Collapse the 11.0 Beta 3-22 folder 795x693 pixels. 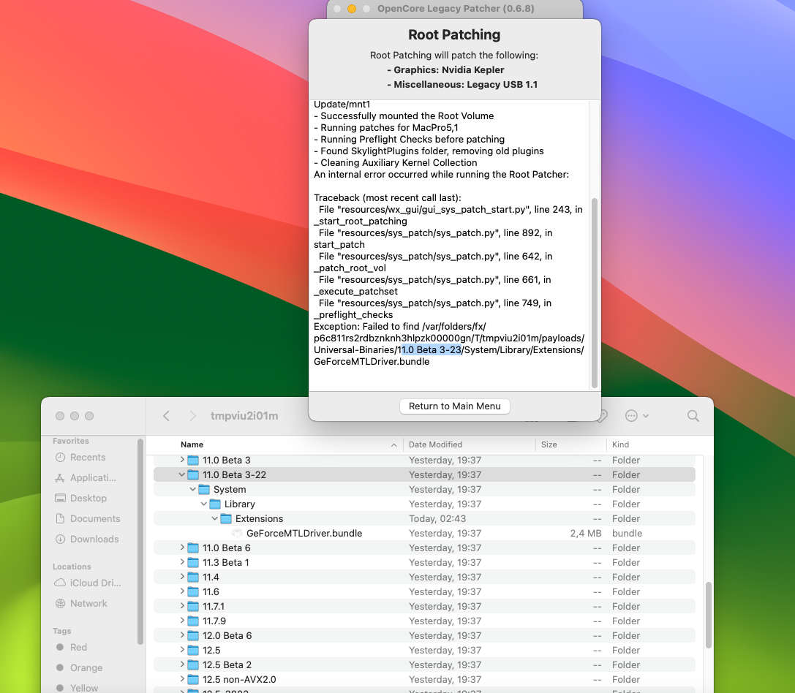tap(182, 474)
